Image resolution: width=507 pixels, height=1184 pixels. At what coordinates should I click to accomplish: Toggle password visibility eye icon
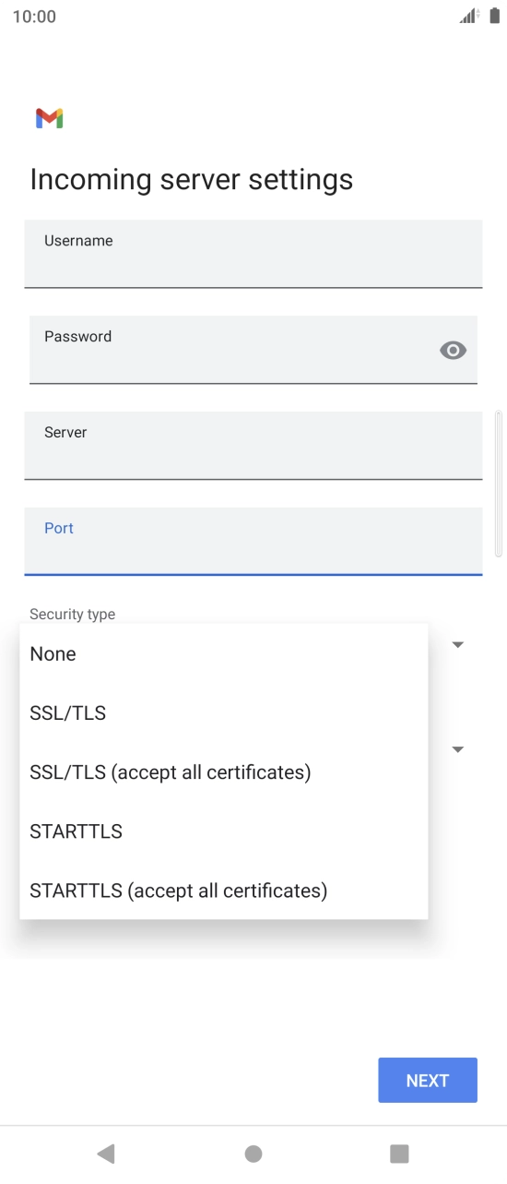pyautogui.click(x=453, y=350)
